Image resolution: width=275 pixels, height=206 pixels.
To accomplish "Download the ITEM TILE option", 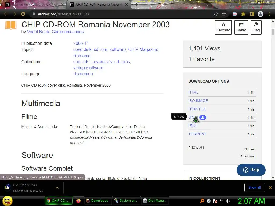I will click(x=197, y=109).
